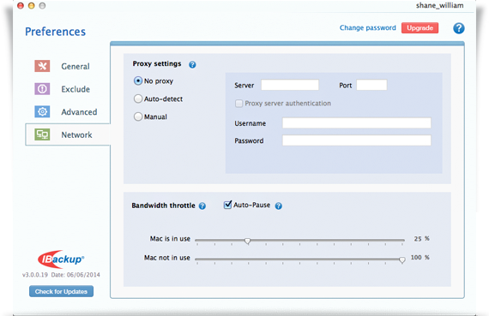The image size is (489, 316).
Task: Click the IBackup logo
Action: point(61,259)
